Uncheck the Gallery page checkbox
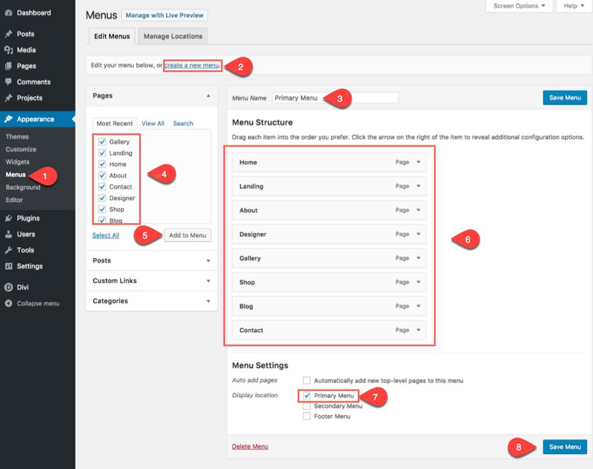The image size is (593, 469). tap(102, 142)
